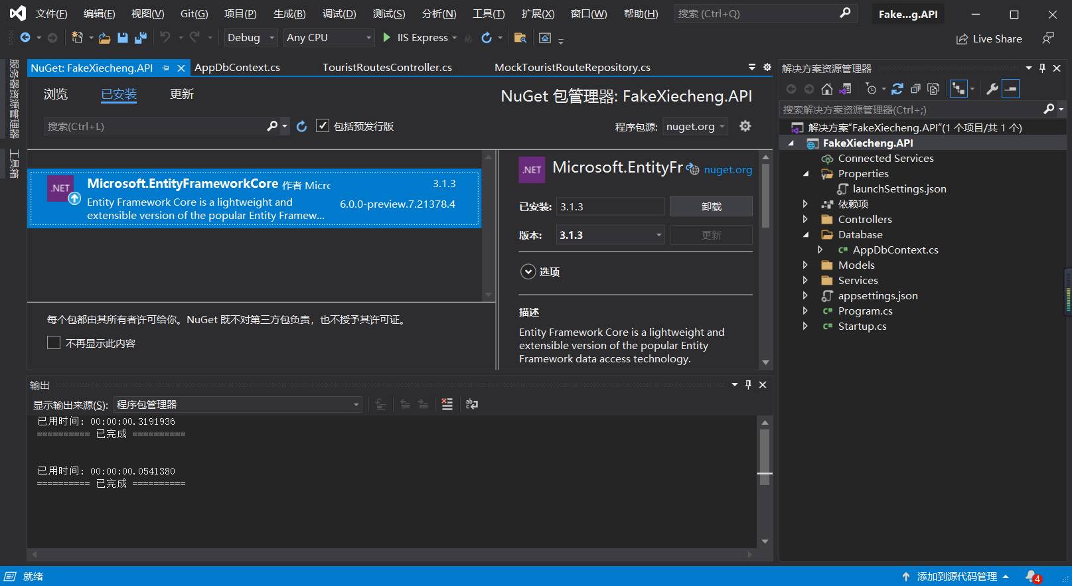Open the nuget.org package source dropdown
This screenshot has width=1072, height=586.
coord(695,126)
